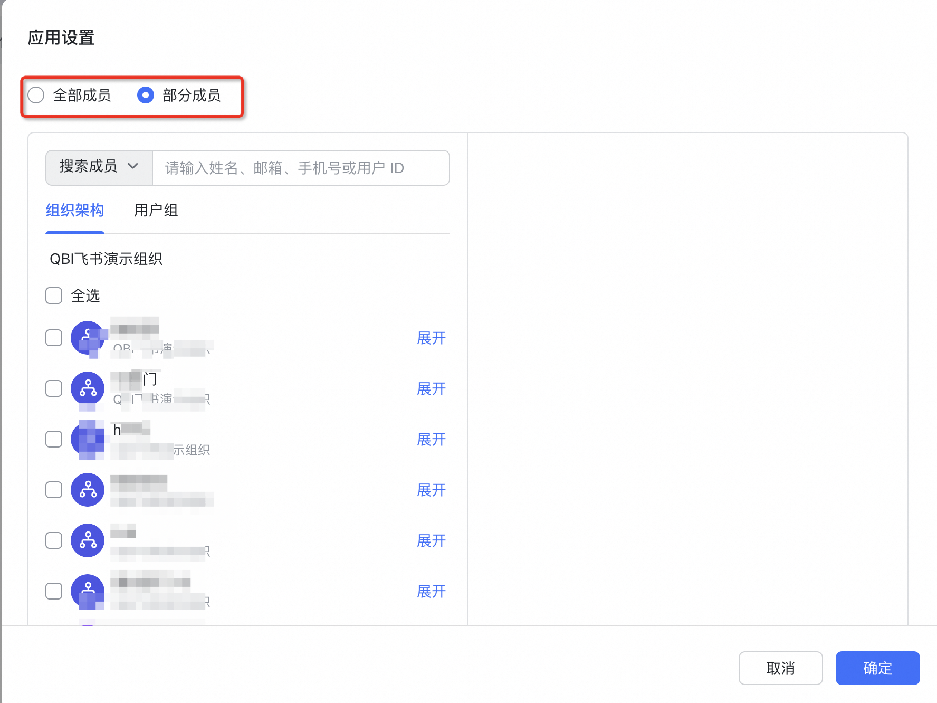This screenshot has width=937, height=703.
Task: Click the org icon of the 门 department
Action: point(88,388)
